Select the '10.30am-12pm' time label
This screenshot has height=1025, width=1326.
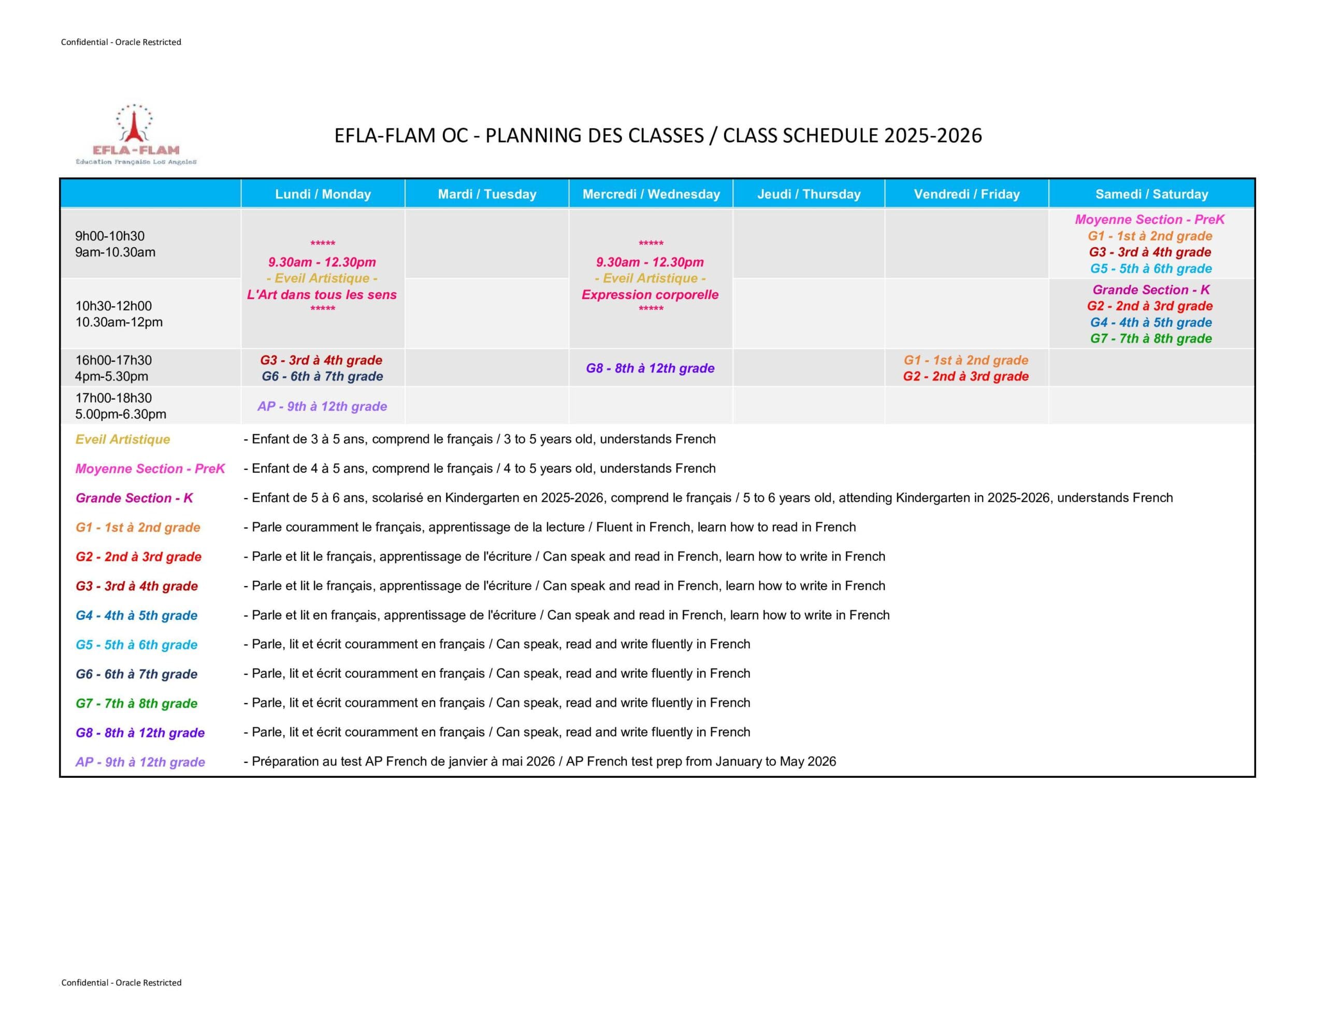(x=119, y=322)
